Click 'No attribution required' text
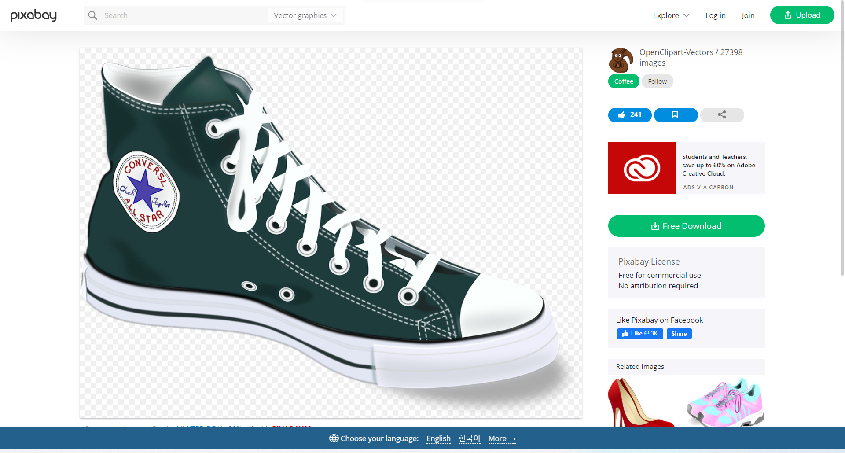Screen dimensions: 845x453 point(658,286)
